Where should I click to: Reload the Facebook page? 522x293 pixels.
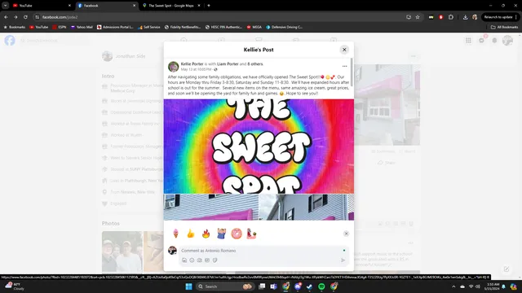click(25, 17)
